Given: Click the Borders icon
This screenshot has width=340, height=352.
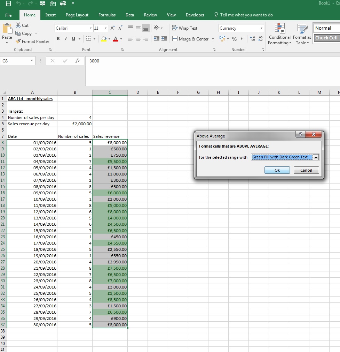Looking at the screenshot, I should (x=89, y=39).
